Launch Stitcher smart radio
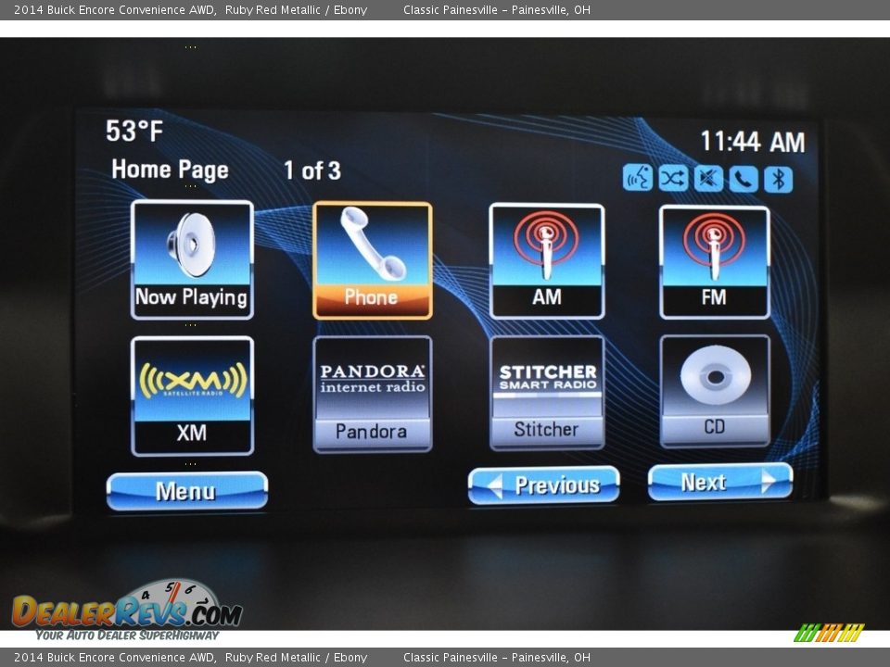This screenshot has height=667, width=890. pos(547,393)
